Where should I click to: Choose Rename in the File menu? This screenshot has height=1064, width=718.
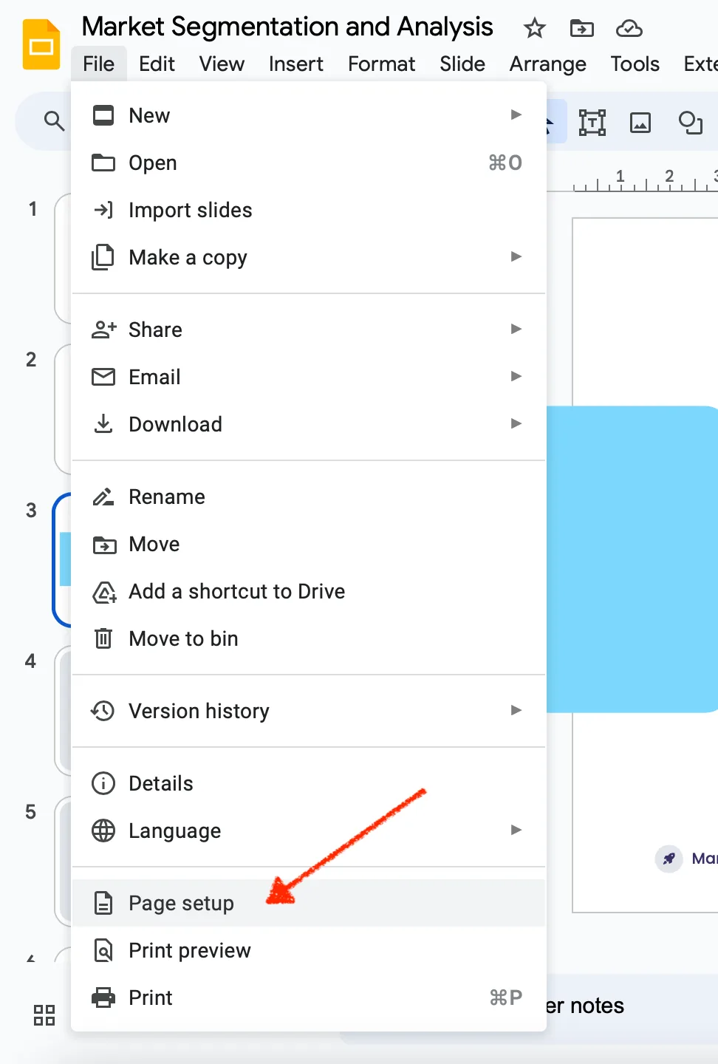tap(309, 497)
